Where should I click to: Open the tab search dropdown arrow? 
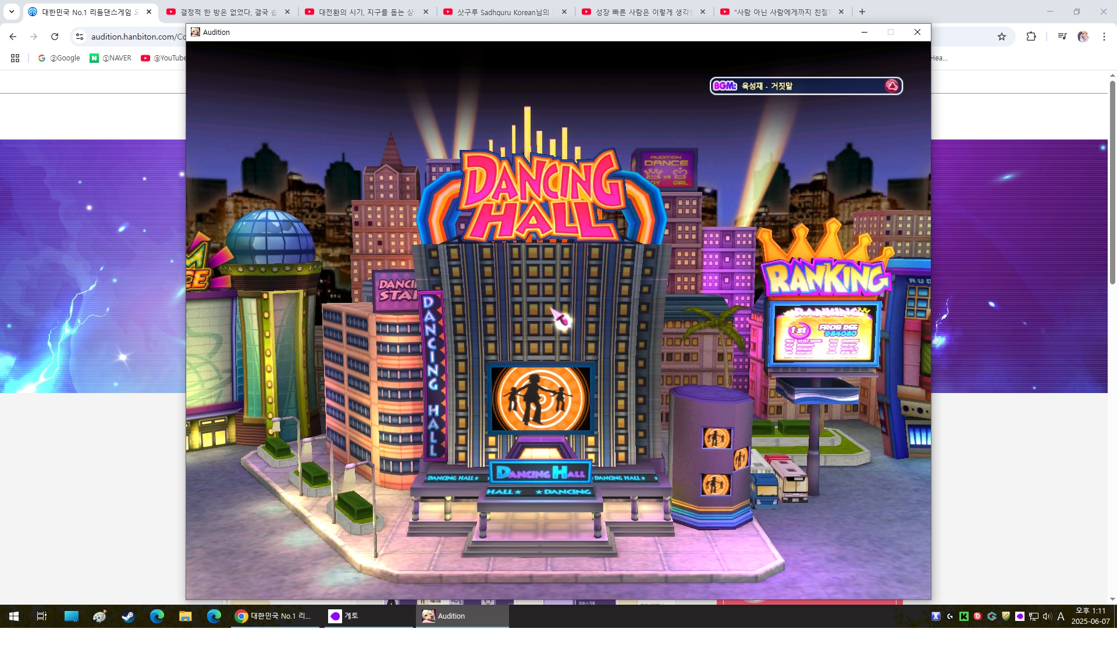(11, 12)
